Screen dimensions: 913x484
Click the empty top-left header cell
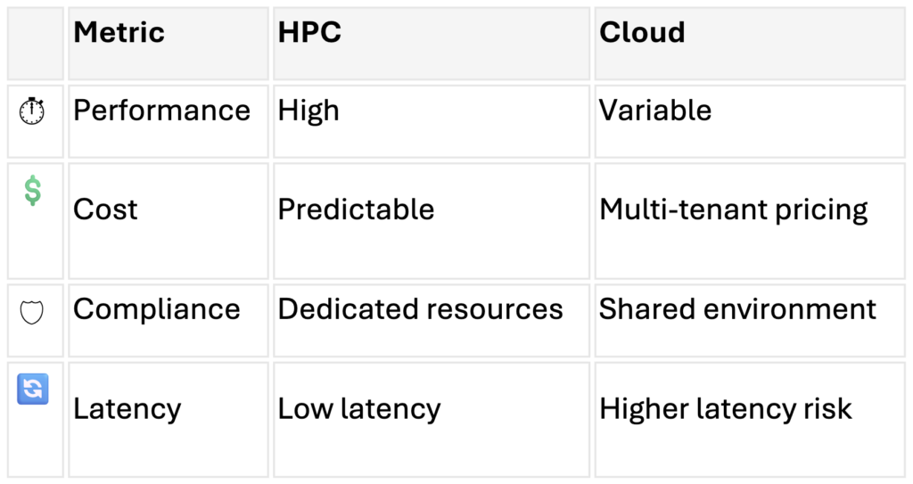[x=35, y=43]
